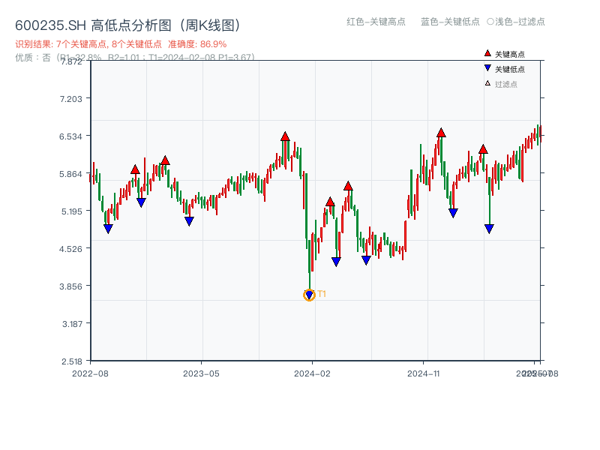Click x-axis label 2023-05

click(201, 373)
